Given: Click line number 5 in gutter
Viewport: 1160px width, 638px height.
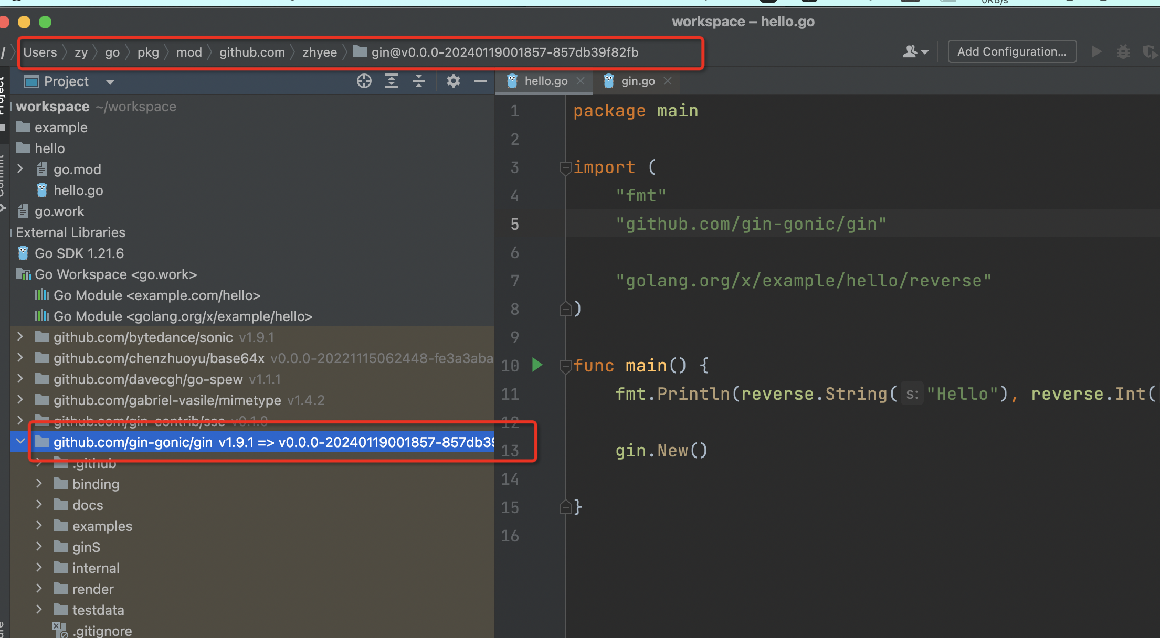Looking at the screenshot, I should 514,224.
